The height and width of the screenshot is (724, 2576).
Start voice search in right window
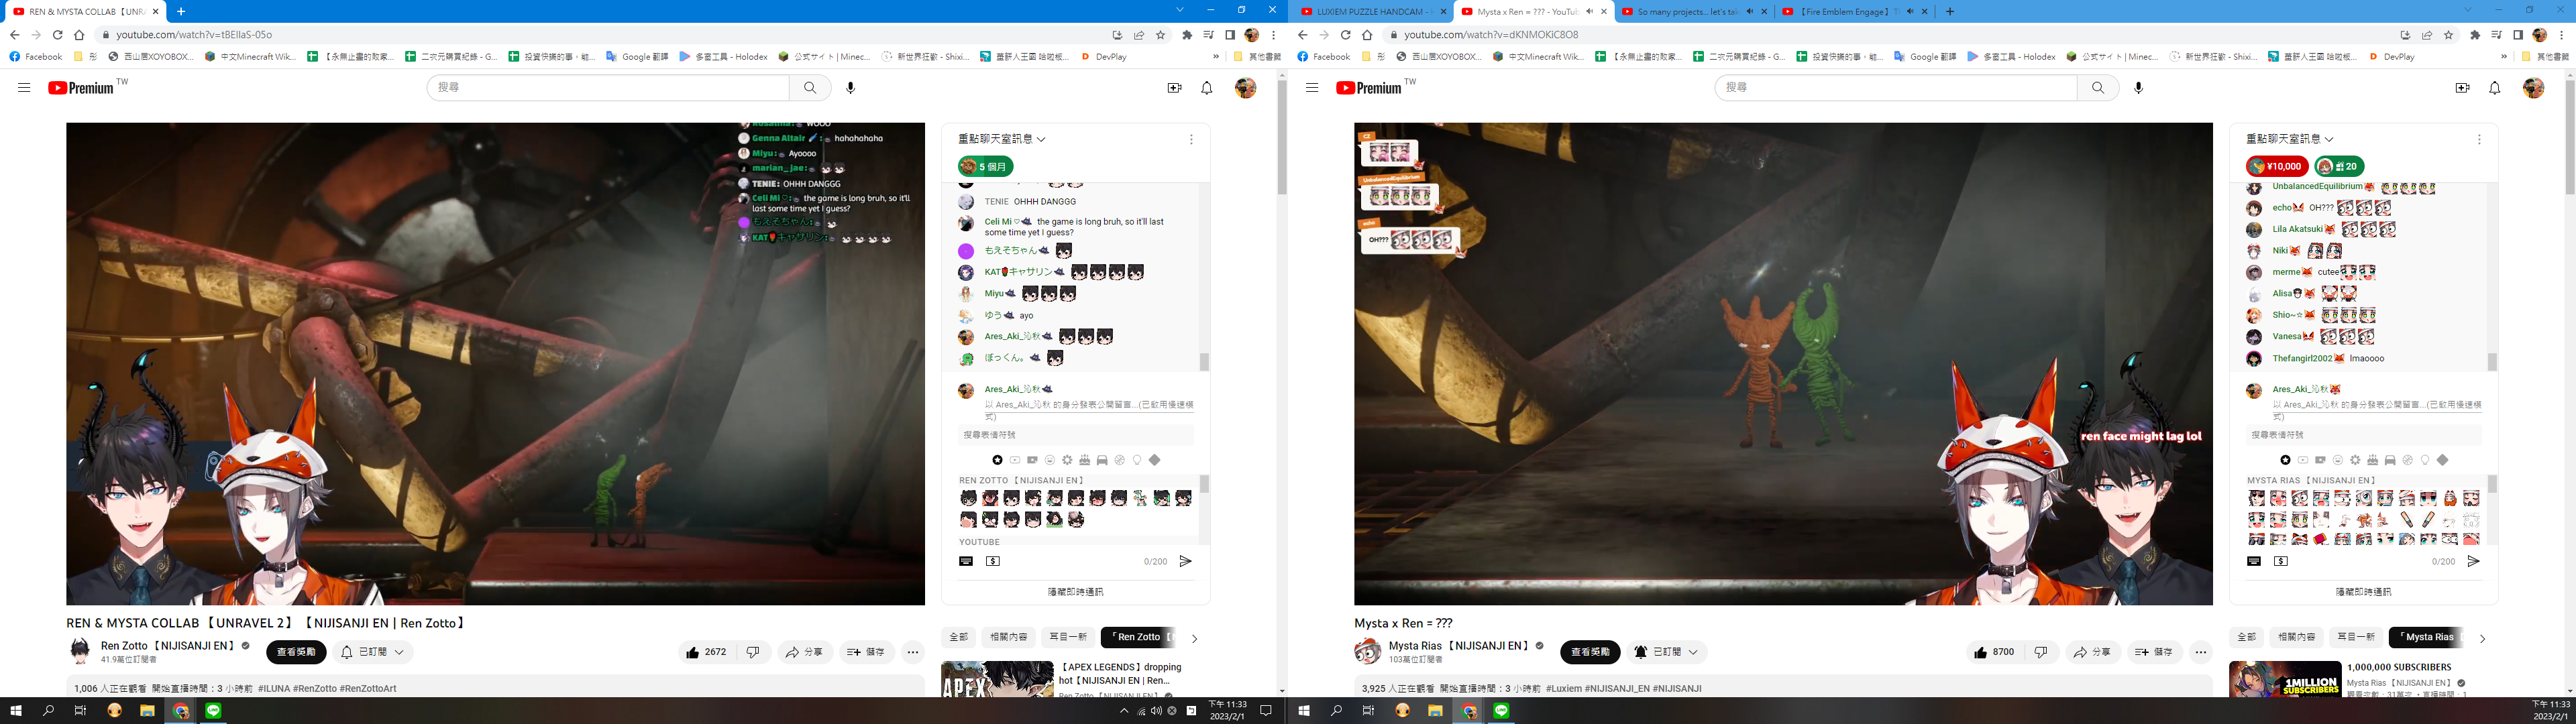pos(2138,88)
